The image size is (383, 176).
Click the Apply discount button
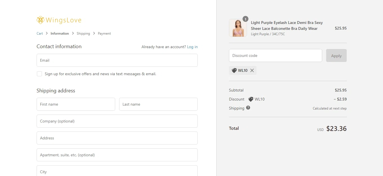(x=336, y=55)
